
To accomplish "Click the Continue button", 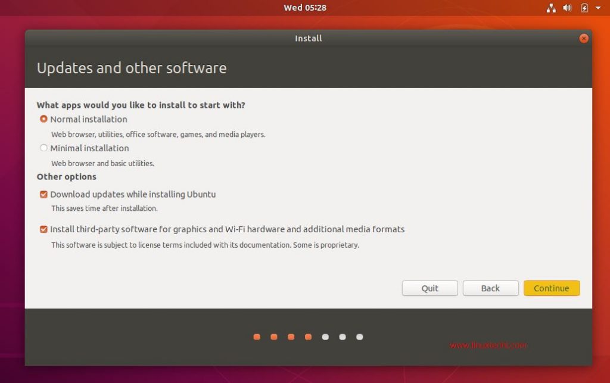I will click(x=551, y=288).
